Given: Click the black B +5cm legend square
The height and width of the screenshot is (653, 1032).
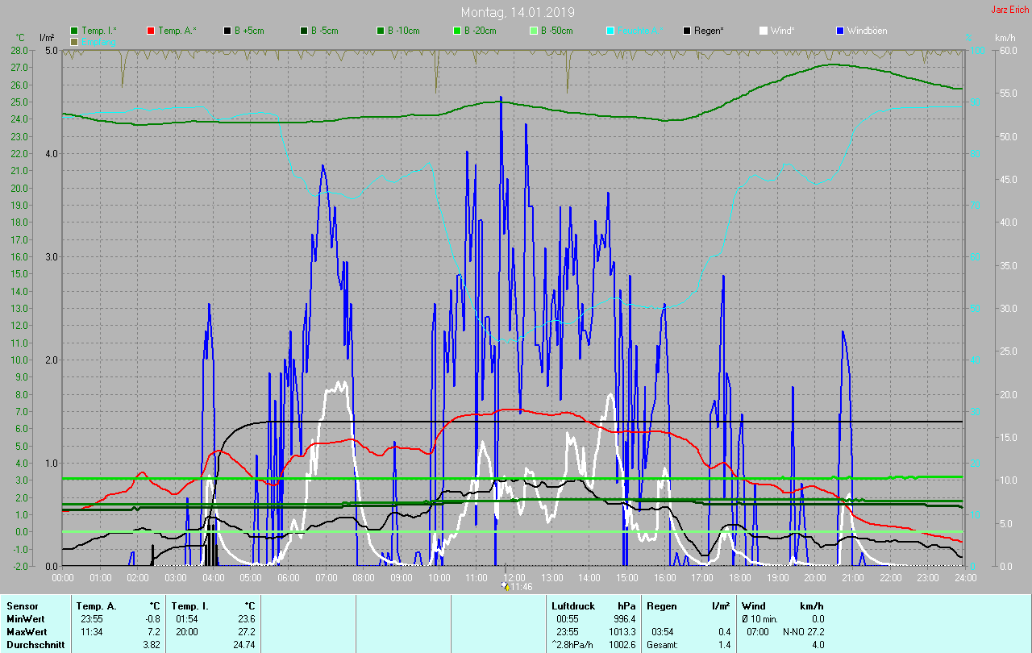Looking at the screenshot, I should pos(227,31).
